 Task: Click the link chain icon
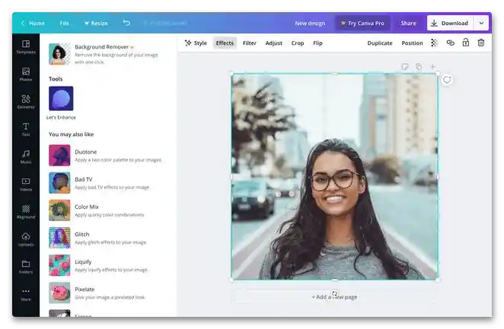(450, 43)
